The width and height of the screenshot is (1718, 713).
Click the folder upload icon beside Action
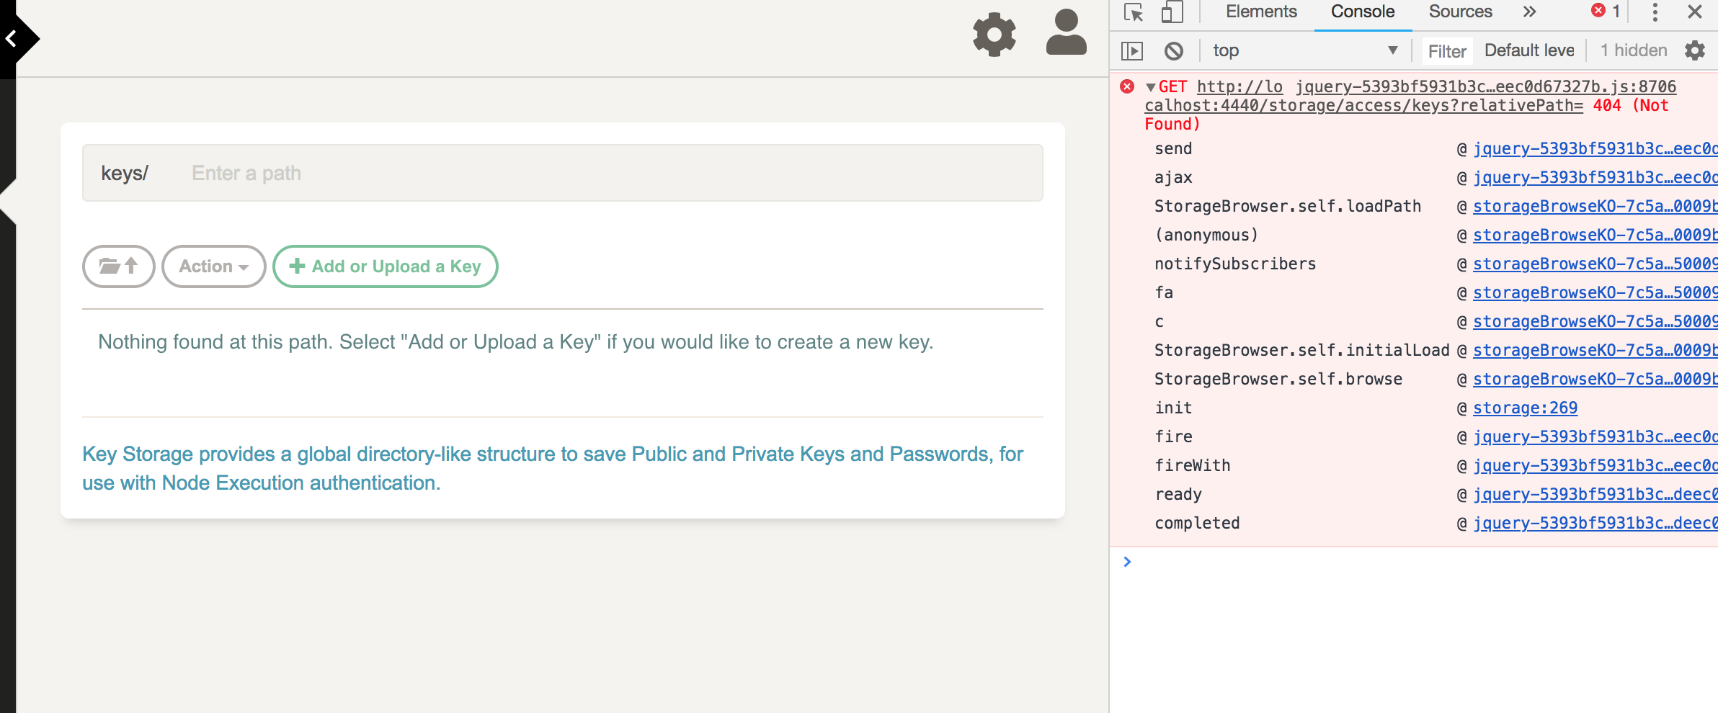point(118,266)
